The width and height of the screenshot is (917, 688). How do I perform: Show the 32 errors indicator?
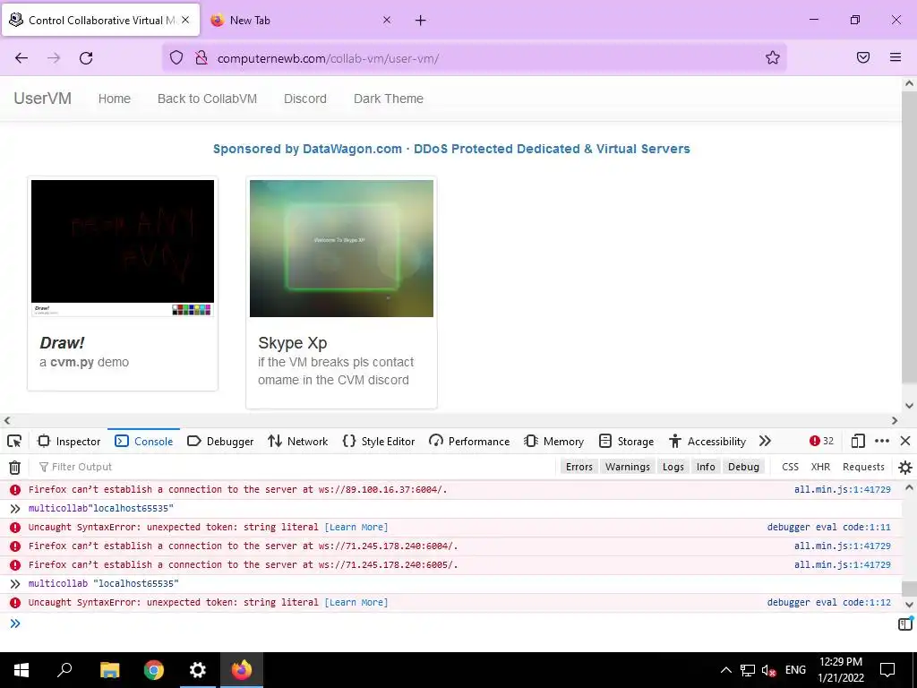pos(822,441)
